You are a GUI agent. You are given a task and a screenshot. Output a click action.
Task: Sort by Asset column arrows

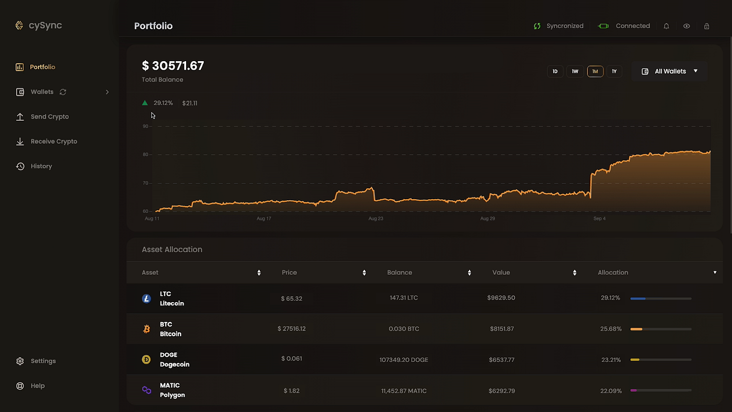pos(259,272)
